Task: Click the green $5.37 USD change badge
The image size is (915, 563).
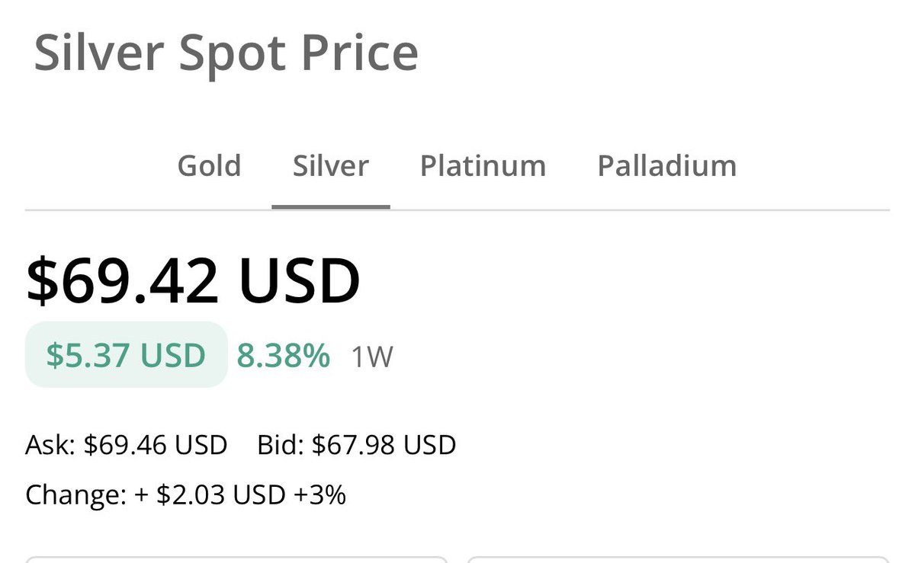Action: pos(127,355)
